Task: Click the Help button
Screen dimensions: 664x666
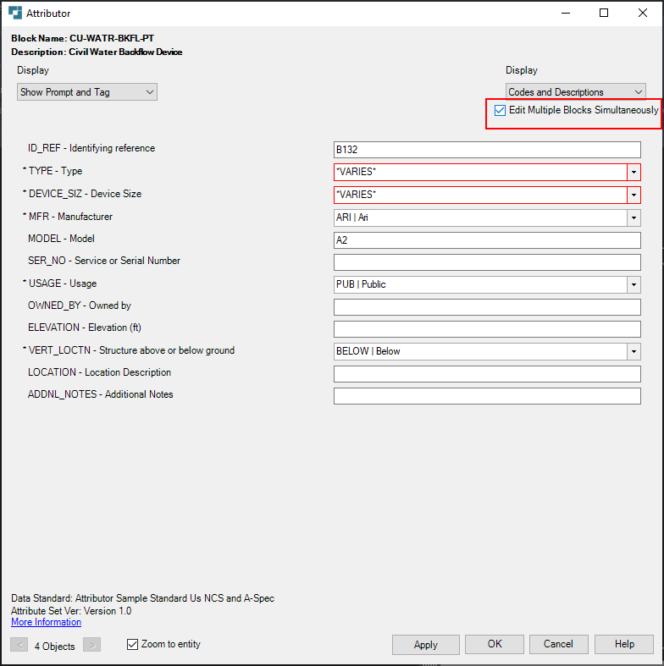Action: click(x=624, y=645)
